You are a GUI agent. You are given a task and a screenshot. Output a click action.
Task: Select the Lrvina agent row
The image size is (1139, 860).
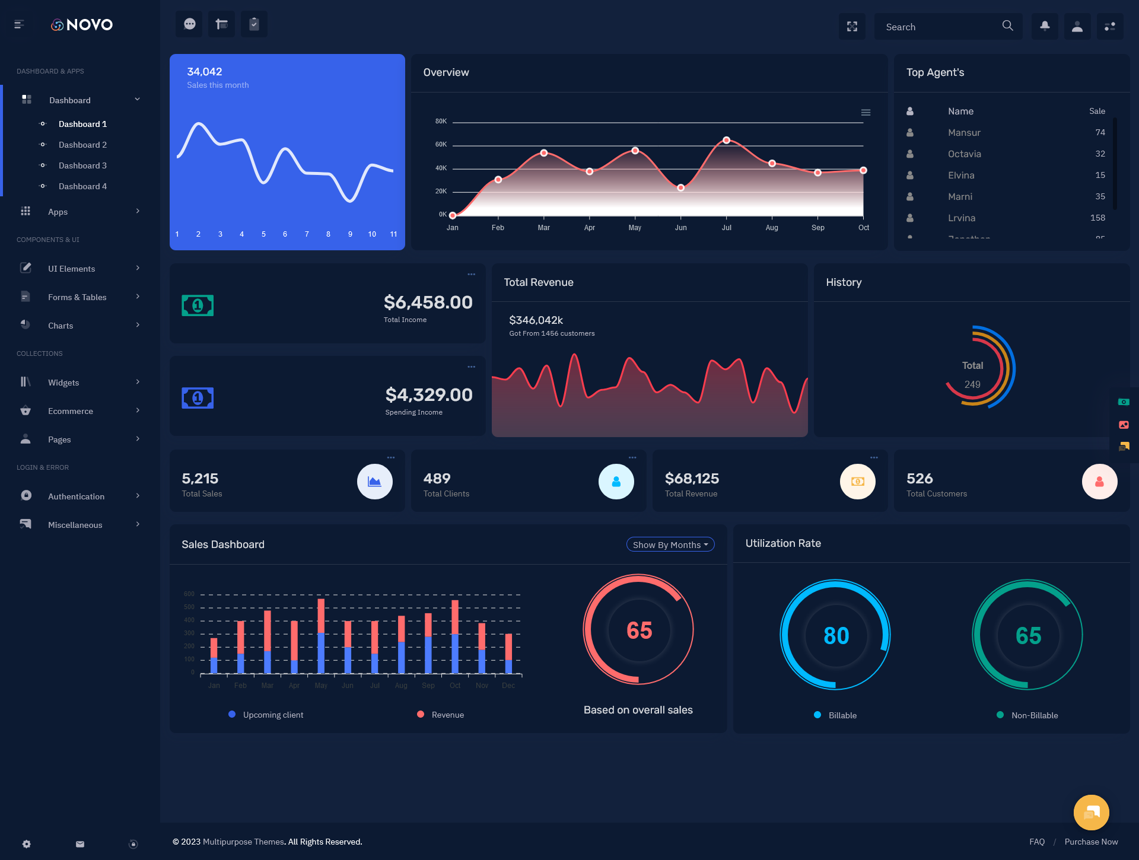(1006, 218)
